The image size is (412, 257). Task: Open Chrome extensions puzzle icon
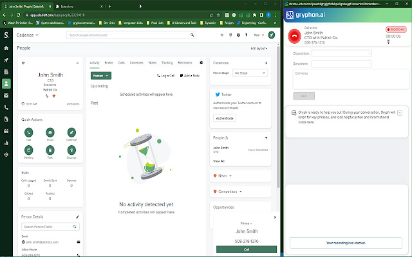[x=254, y=15]
